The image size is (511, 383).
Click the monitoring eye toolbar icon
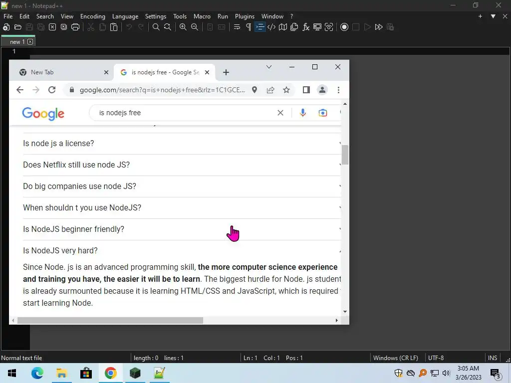point(329,27)
